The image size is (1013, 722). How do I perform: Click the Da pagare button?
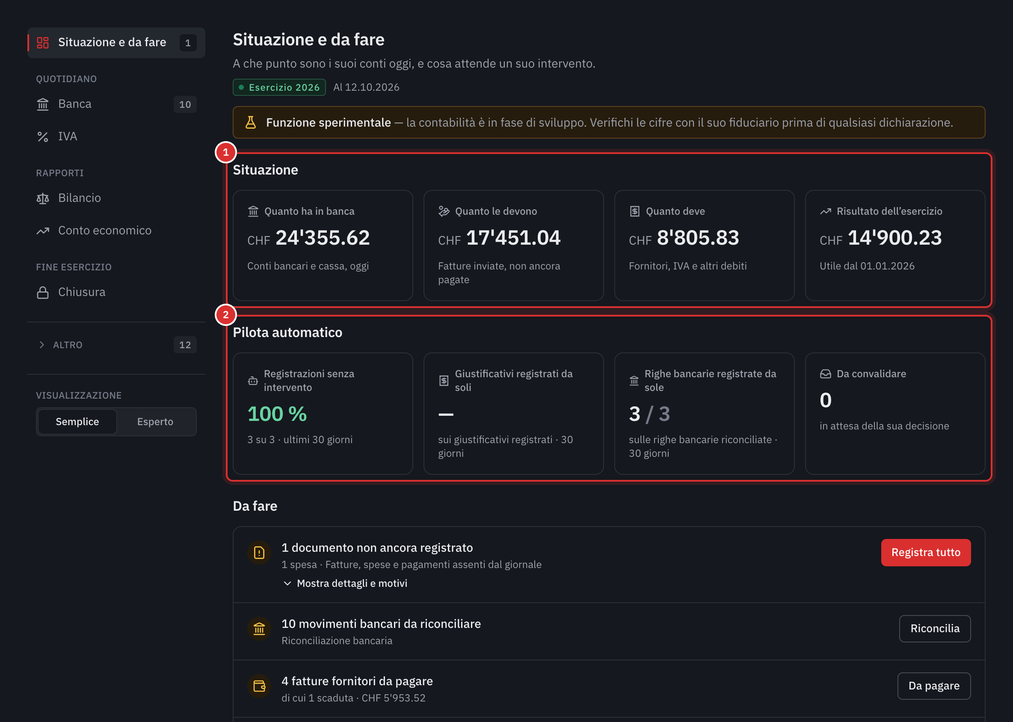[934, 686]
